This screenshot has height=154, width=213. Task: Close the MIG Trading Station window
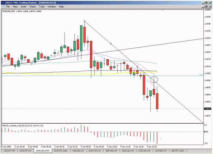point(210,3)
